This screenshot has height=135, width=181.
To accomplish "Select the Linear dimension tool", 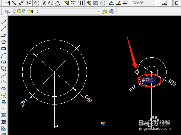I will [7, 3].
